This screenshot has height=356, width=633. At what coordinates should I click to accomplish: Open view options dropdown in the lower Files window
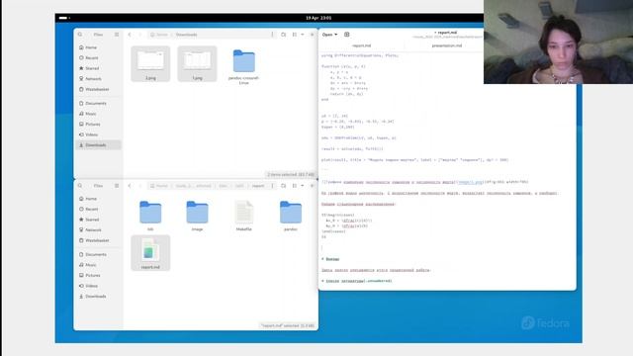coord(303,186)
